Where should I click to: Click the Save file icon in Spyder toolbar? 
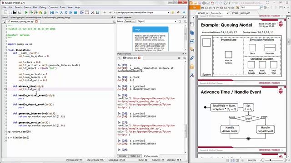[x=15, y=12]
